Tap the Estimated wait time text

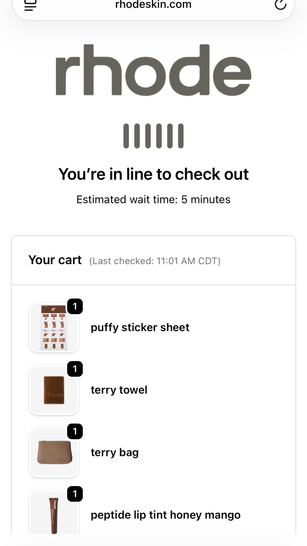tap(153, 200)
